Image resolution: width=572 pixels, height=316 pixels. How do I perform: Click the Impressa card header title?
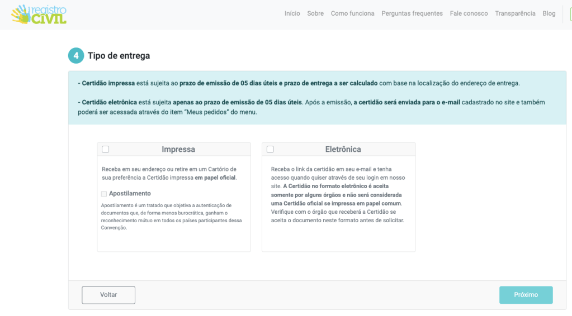pyautogui.click(x=178, y=149)
